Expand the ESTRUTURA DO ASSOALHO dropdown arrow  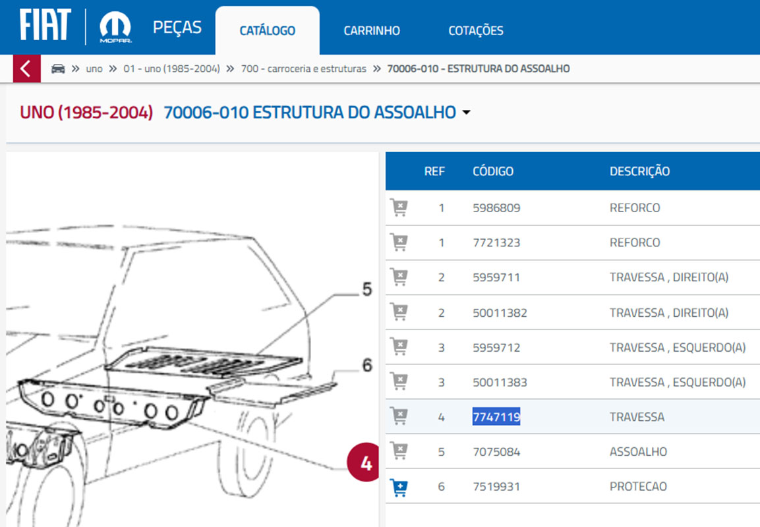(467, 113)
